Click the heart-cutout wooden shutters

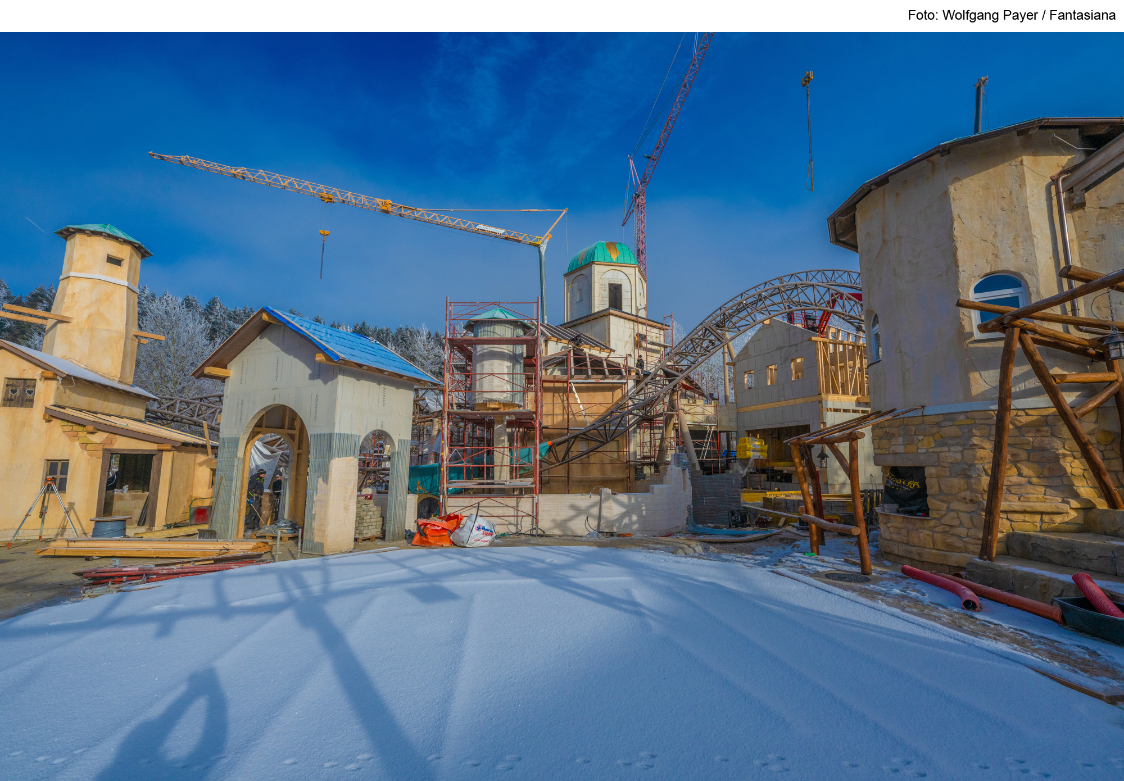[x=19, y=392]
